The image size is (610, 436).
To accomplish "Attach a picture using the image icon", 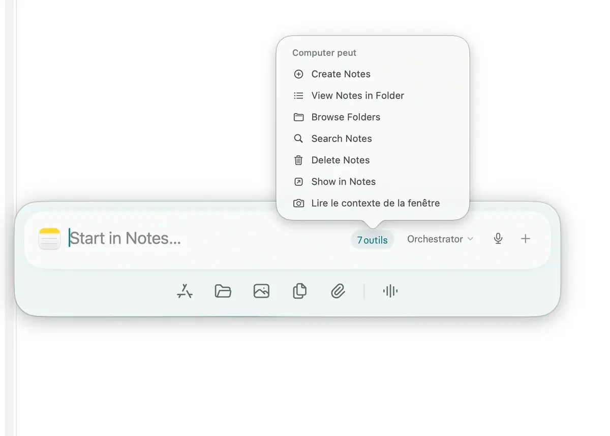I will 261,291.
